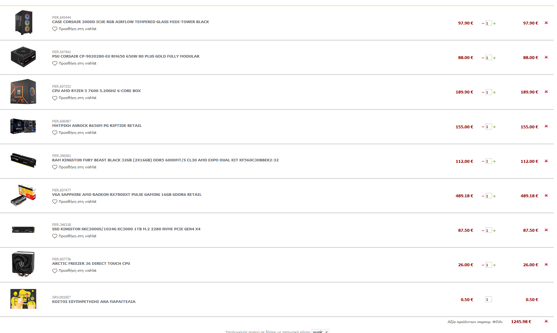Click the Corsair 3000D case thumbnail

[24, 23]
